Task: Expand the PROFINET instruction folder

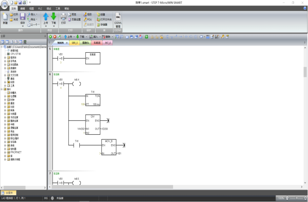Action: pyautogui.click(x=5, y=152)
